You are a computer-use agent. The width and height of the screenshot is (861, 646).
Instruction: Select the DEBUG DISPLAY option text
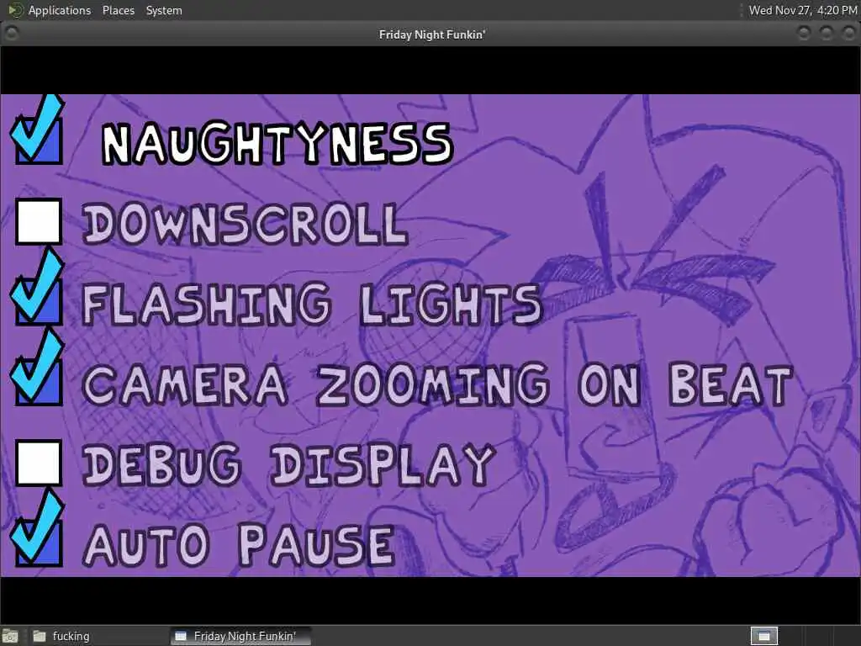point(289,464)
